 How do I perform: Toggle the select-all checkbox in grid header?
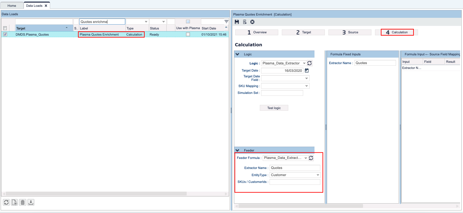[5, 28]
